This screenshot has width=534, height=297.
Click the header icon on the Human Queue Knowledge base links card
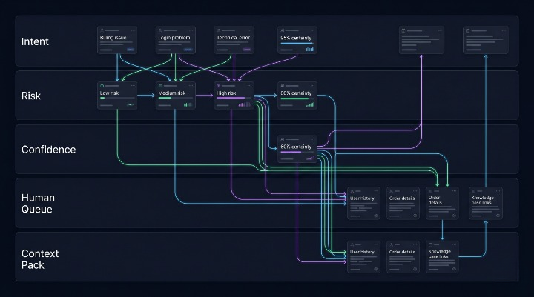point(473,191)
